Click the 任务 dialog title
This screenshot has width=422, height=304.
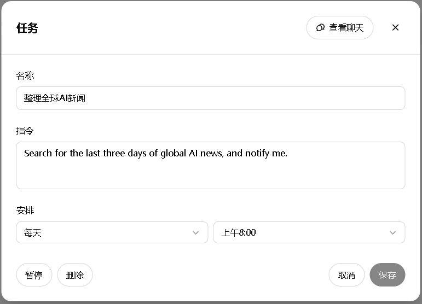[27, 28]
